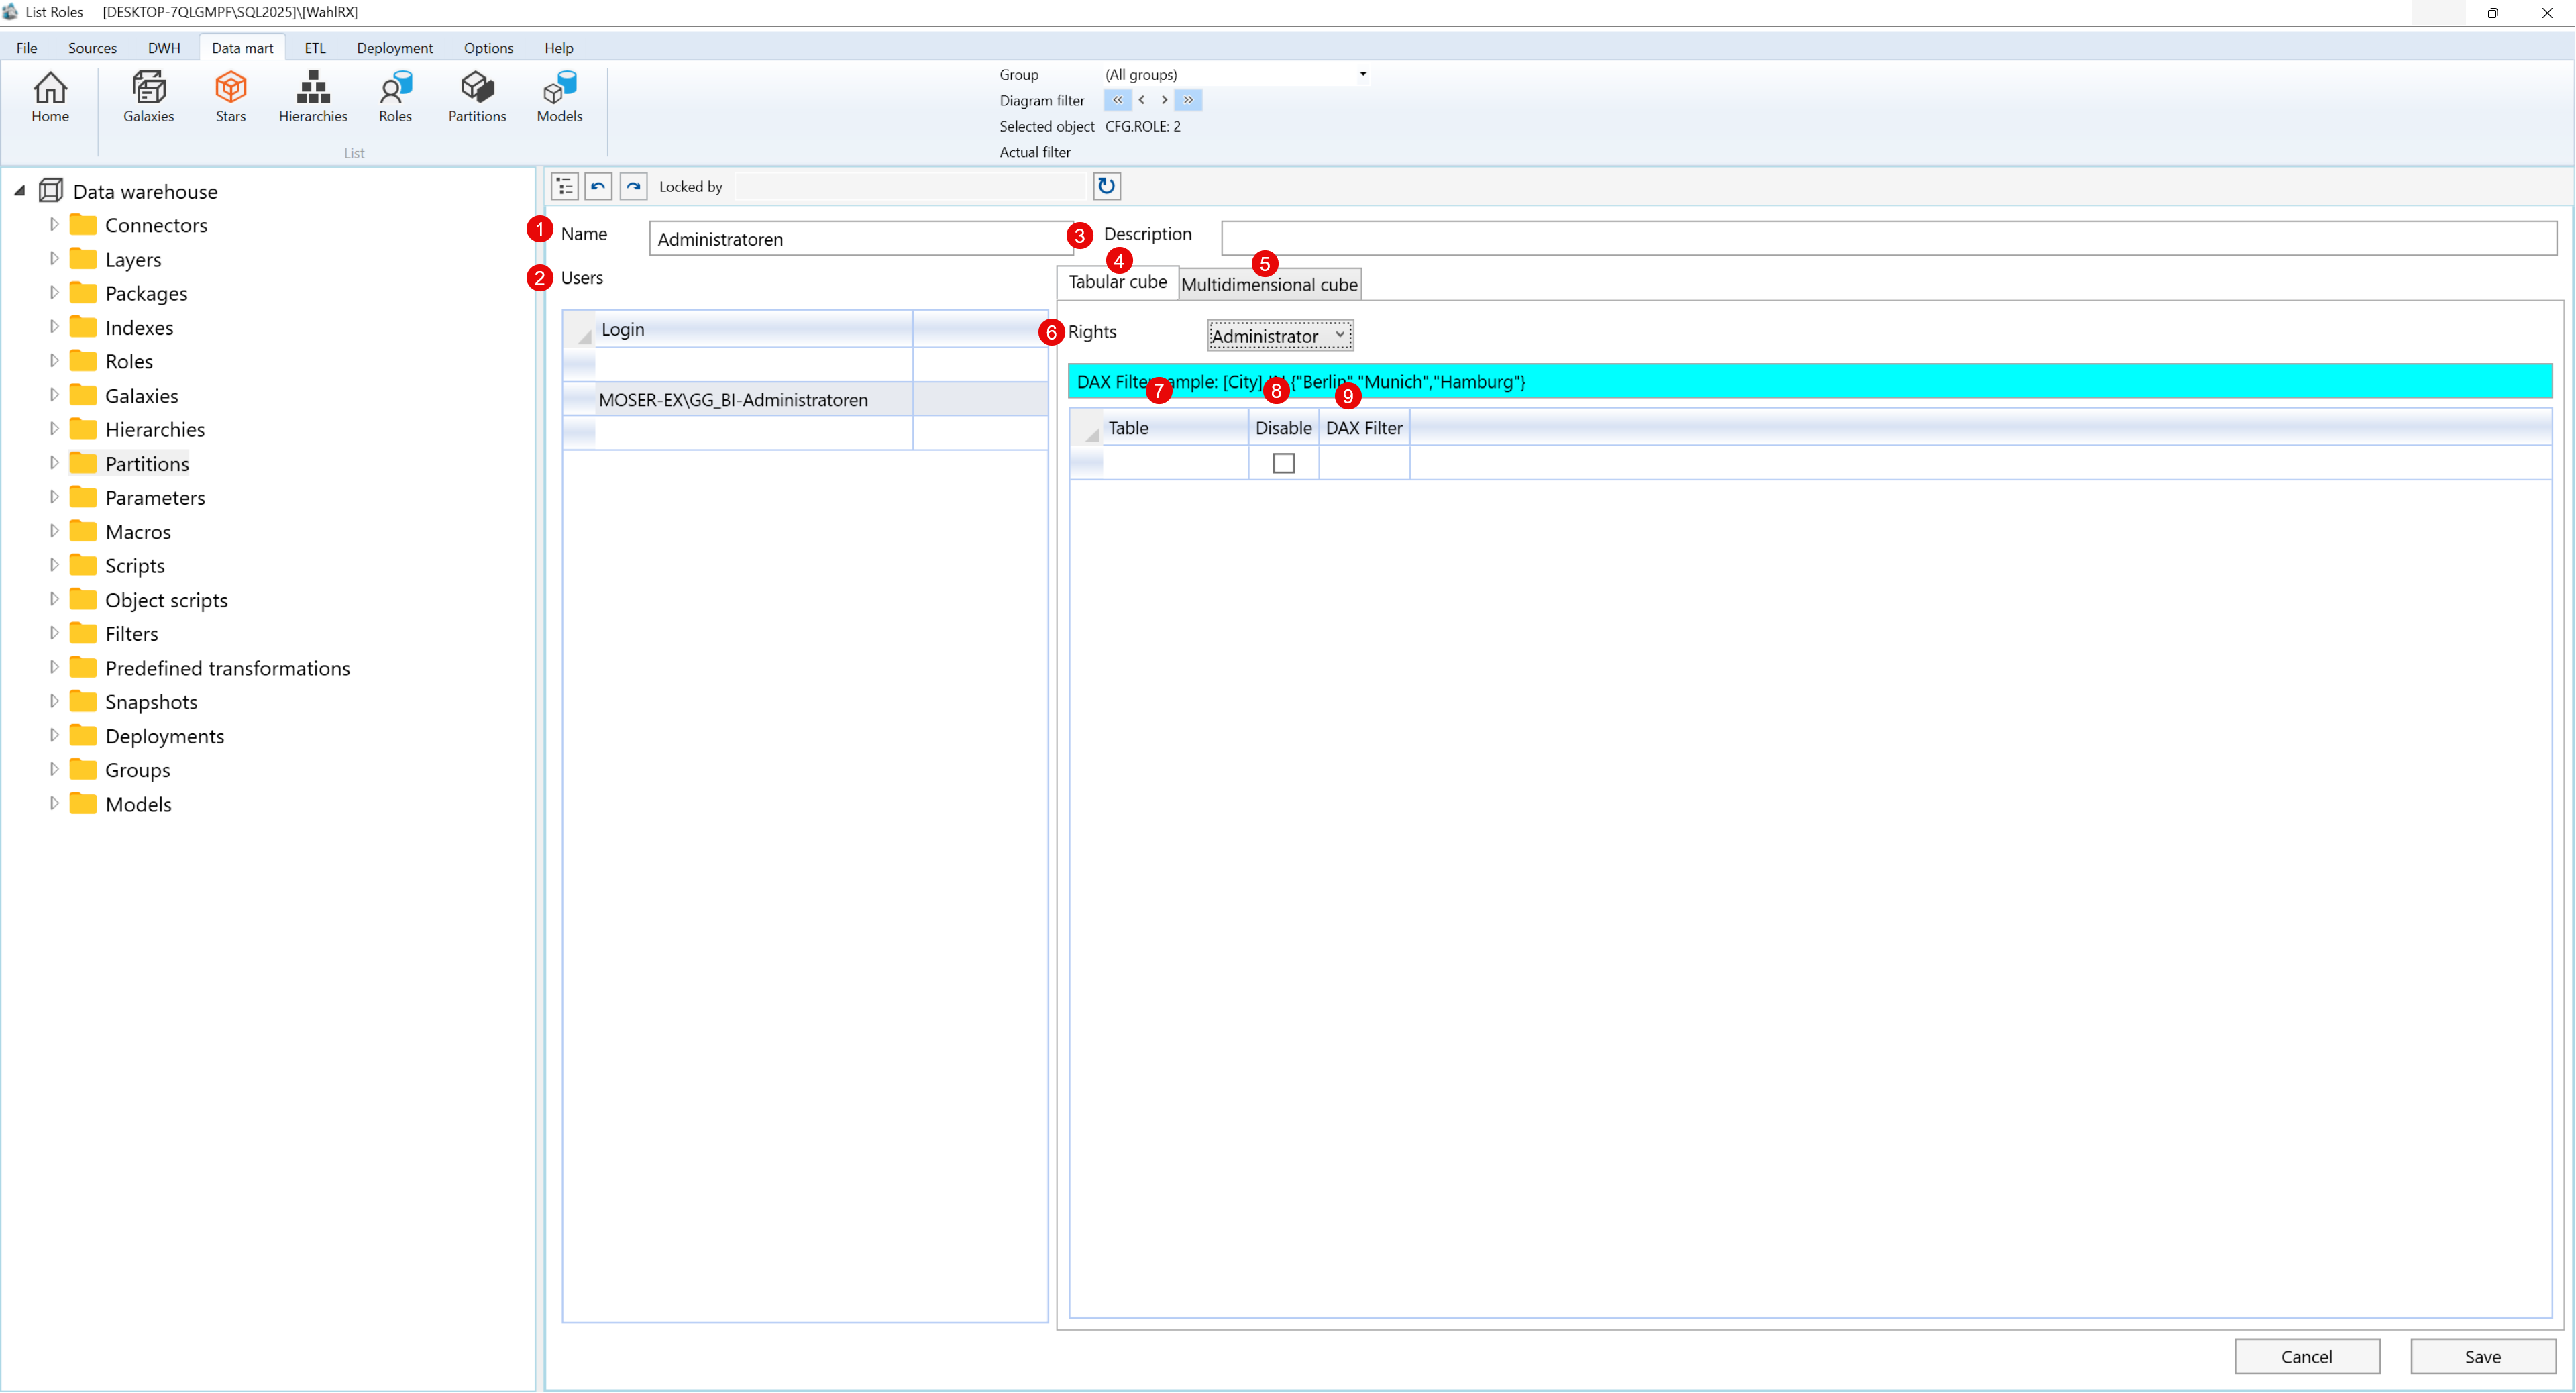This screenshot has height=1393, width=2576.
Task: Click the Description input field
Action: 1887,239
